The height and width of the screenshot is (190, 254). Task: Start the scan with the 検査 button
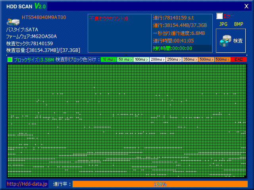231,40
